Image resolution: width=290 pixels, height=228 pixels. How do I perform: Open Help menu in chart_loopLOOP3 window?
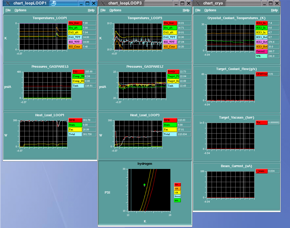tap(186, 10)
